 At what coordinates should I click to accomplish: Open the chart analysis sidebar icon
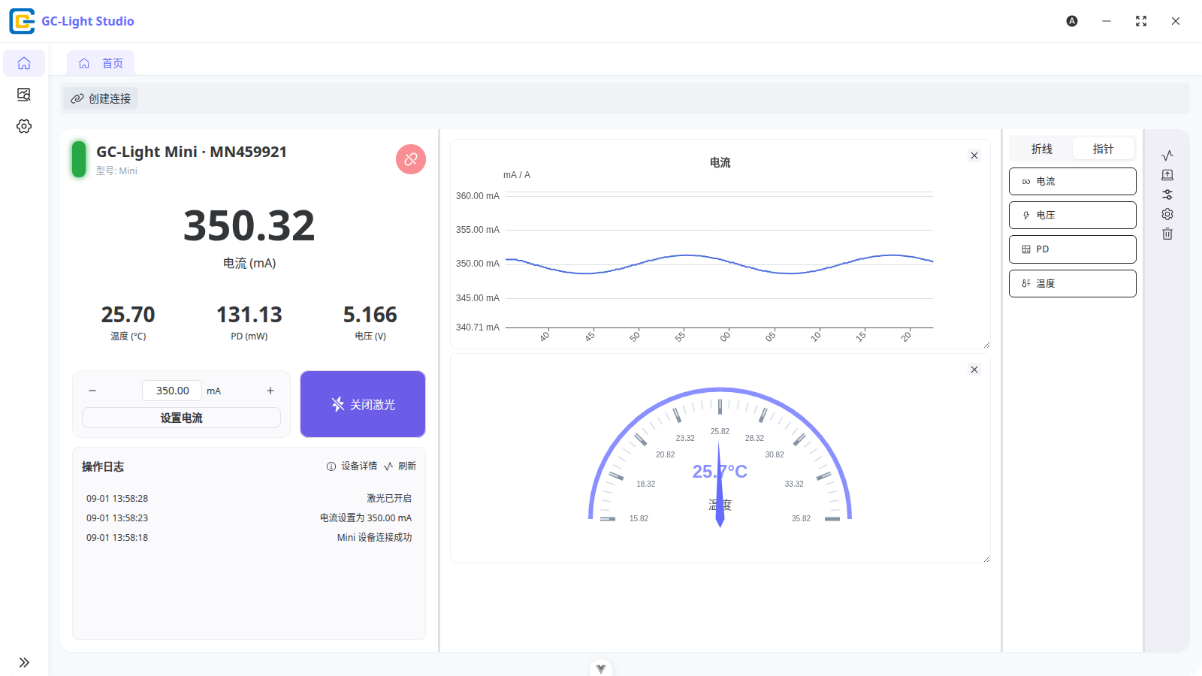click(24, 95)
